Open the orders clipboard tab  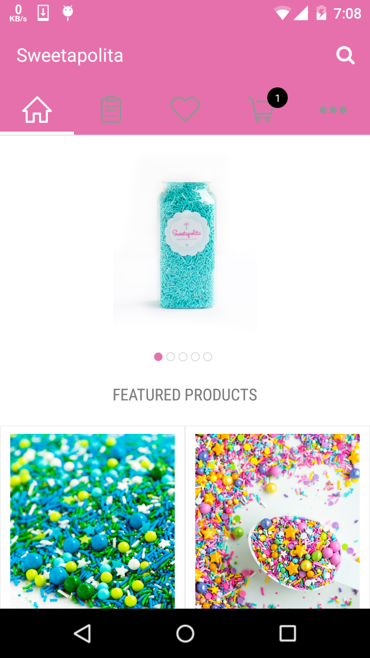[111, 110]
